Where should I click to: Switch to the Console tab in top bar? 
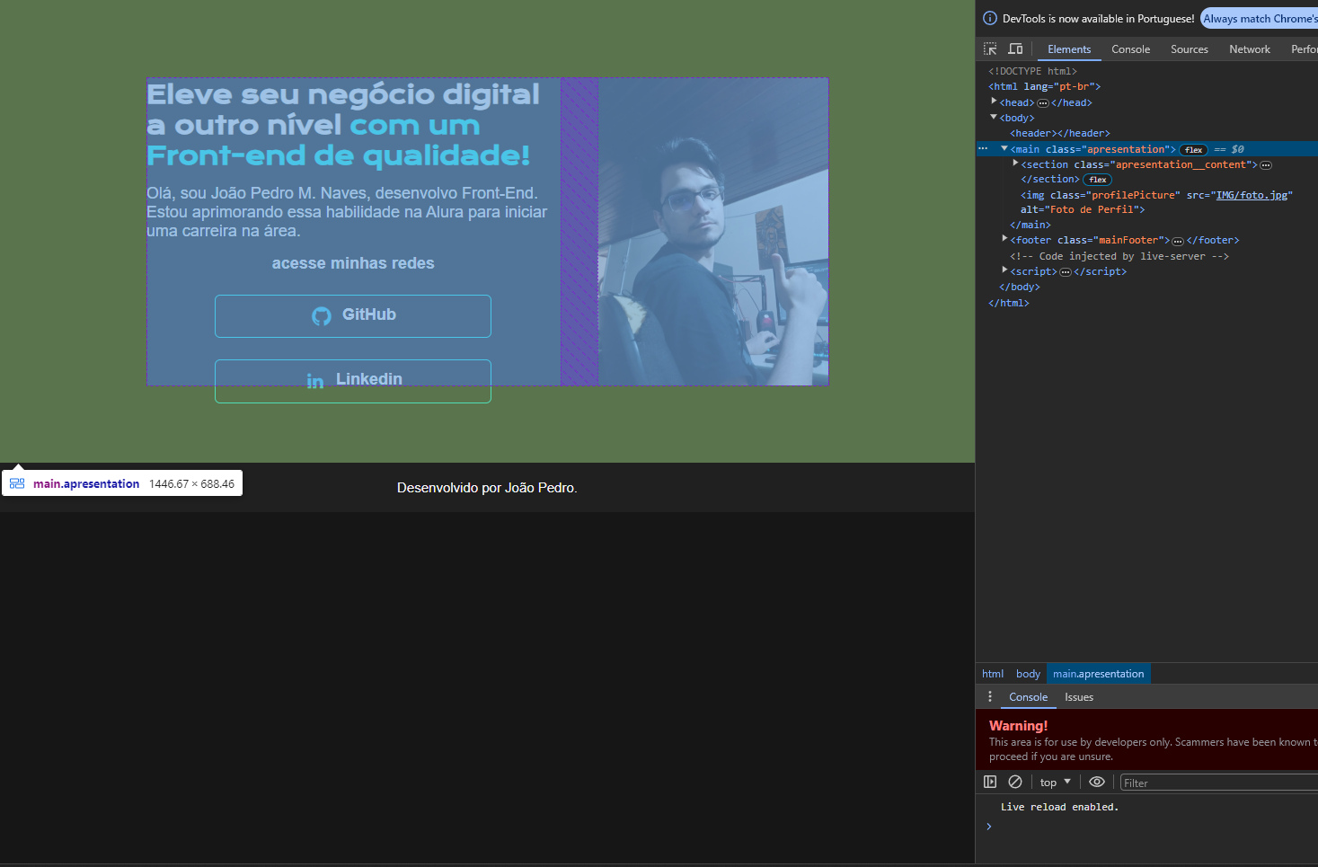pos(1130,49)
